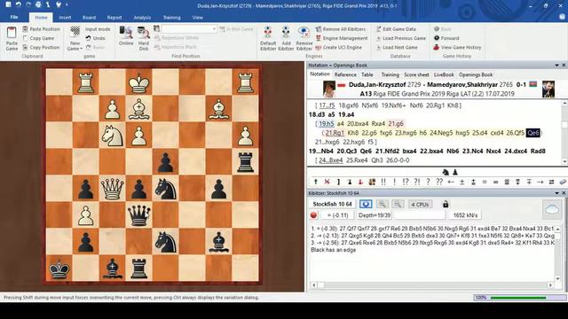The image size is (568, 319).
Task: Click move 19.h5 in notation
Action: coord(326,124)
